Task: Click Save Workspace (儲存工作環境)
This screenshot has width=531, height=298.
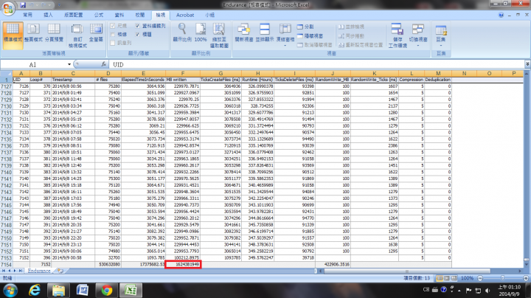Action: (398, 36)
